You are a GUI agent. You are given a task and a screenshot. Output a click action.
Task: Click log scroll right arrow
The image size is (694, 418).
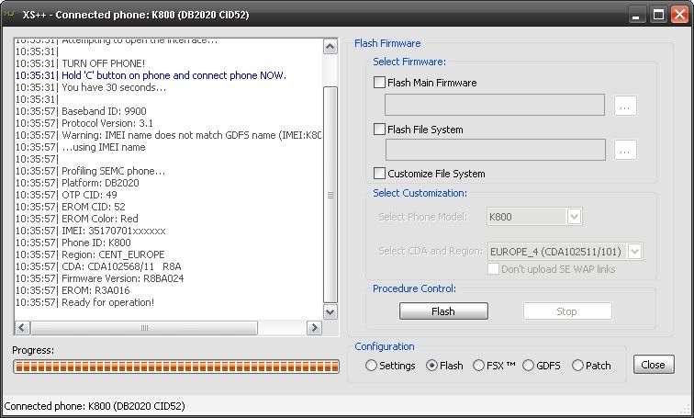314,328
